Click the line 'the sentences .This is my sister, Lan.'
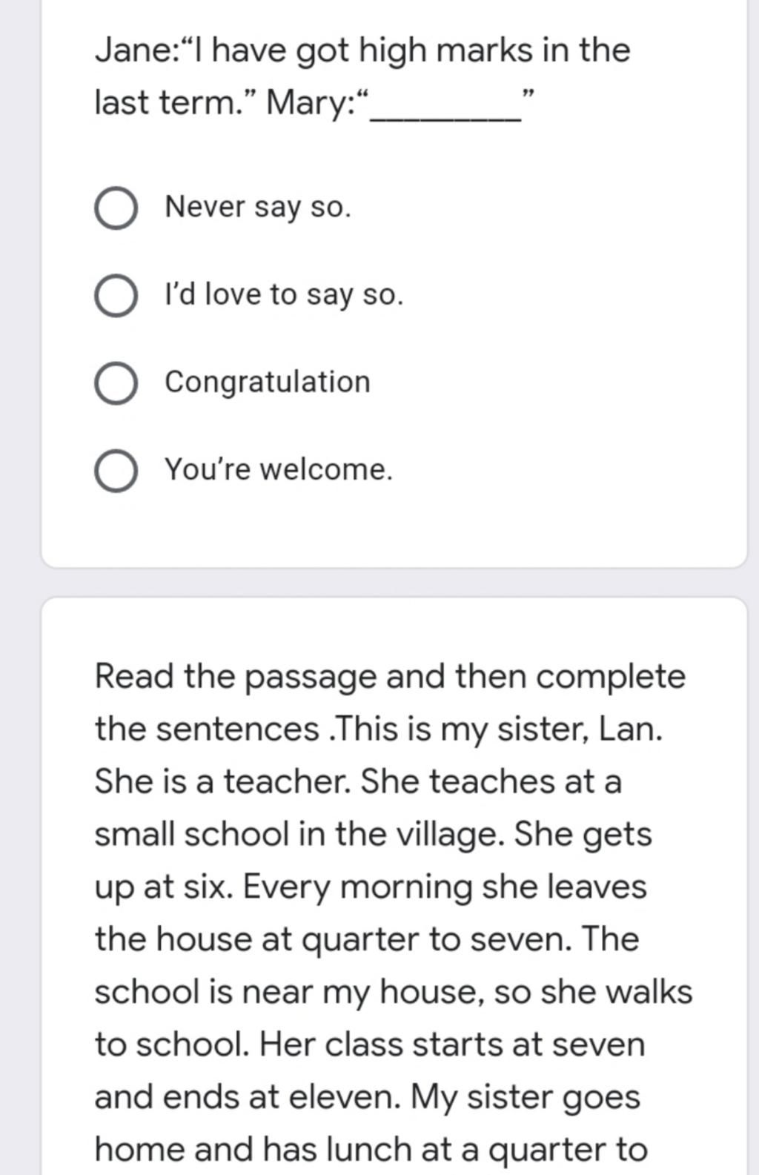This screenshot has height=1175, width=759. click(379, 729)
